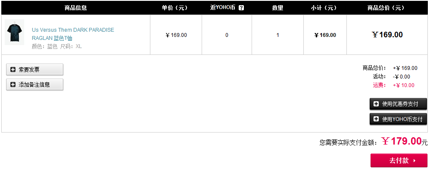Viewport: 430px width, 169px height.
Task: Proceed with the red 去付款 button
Action: coord(399,160)
